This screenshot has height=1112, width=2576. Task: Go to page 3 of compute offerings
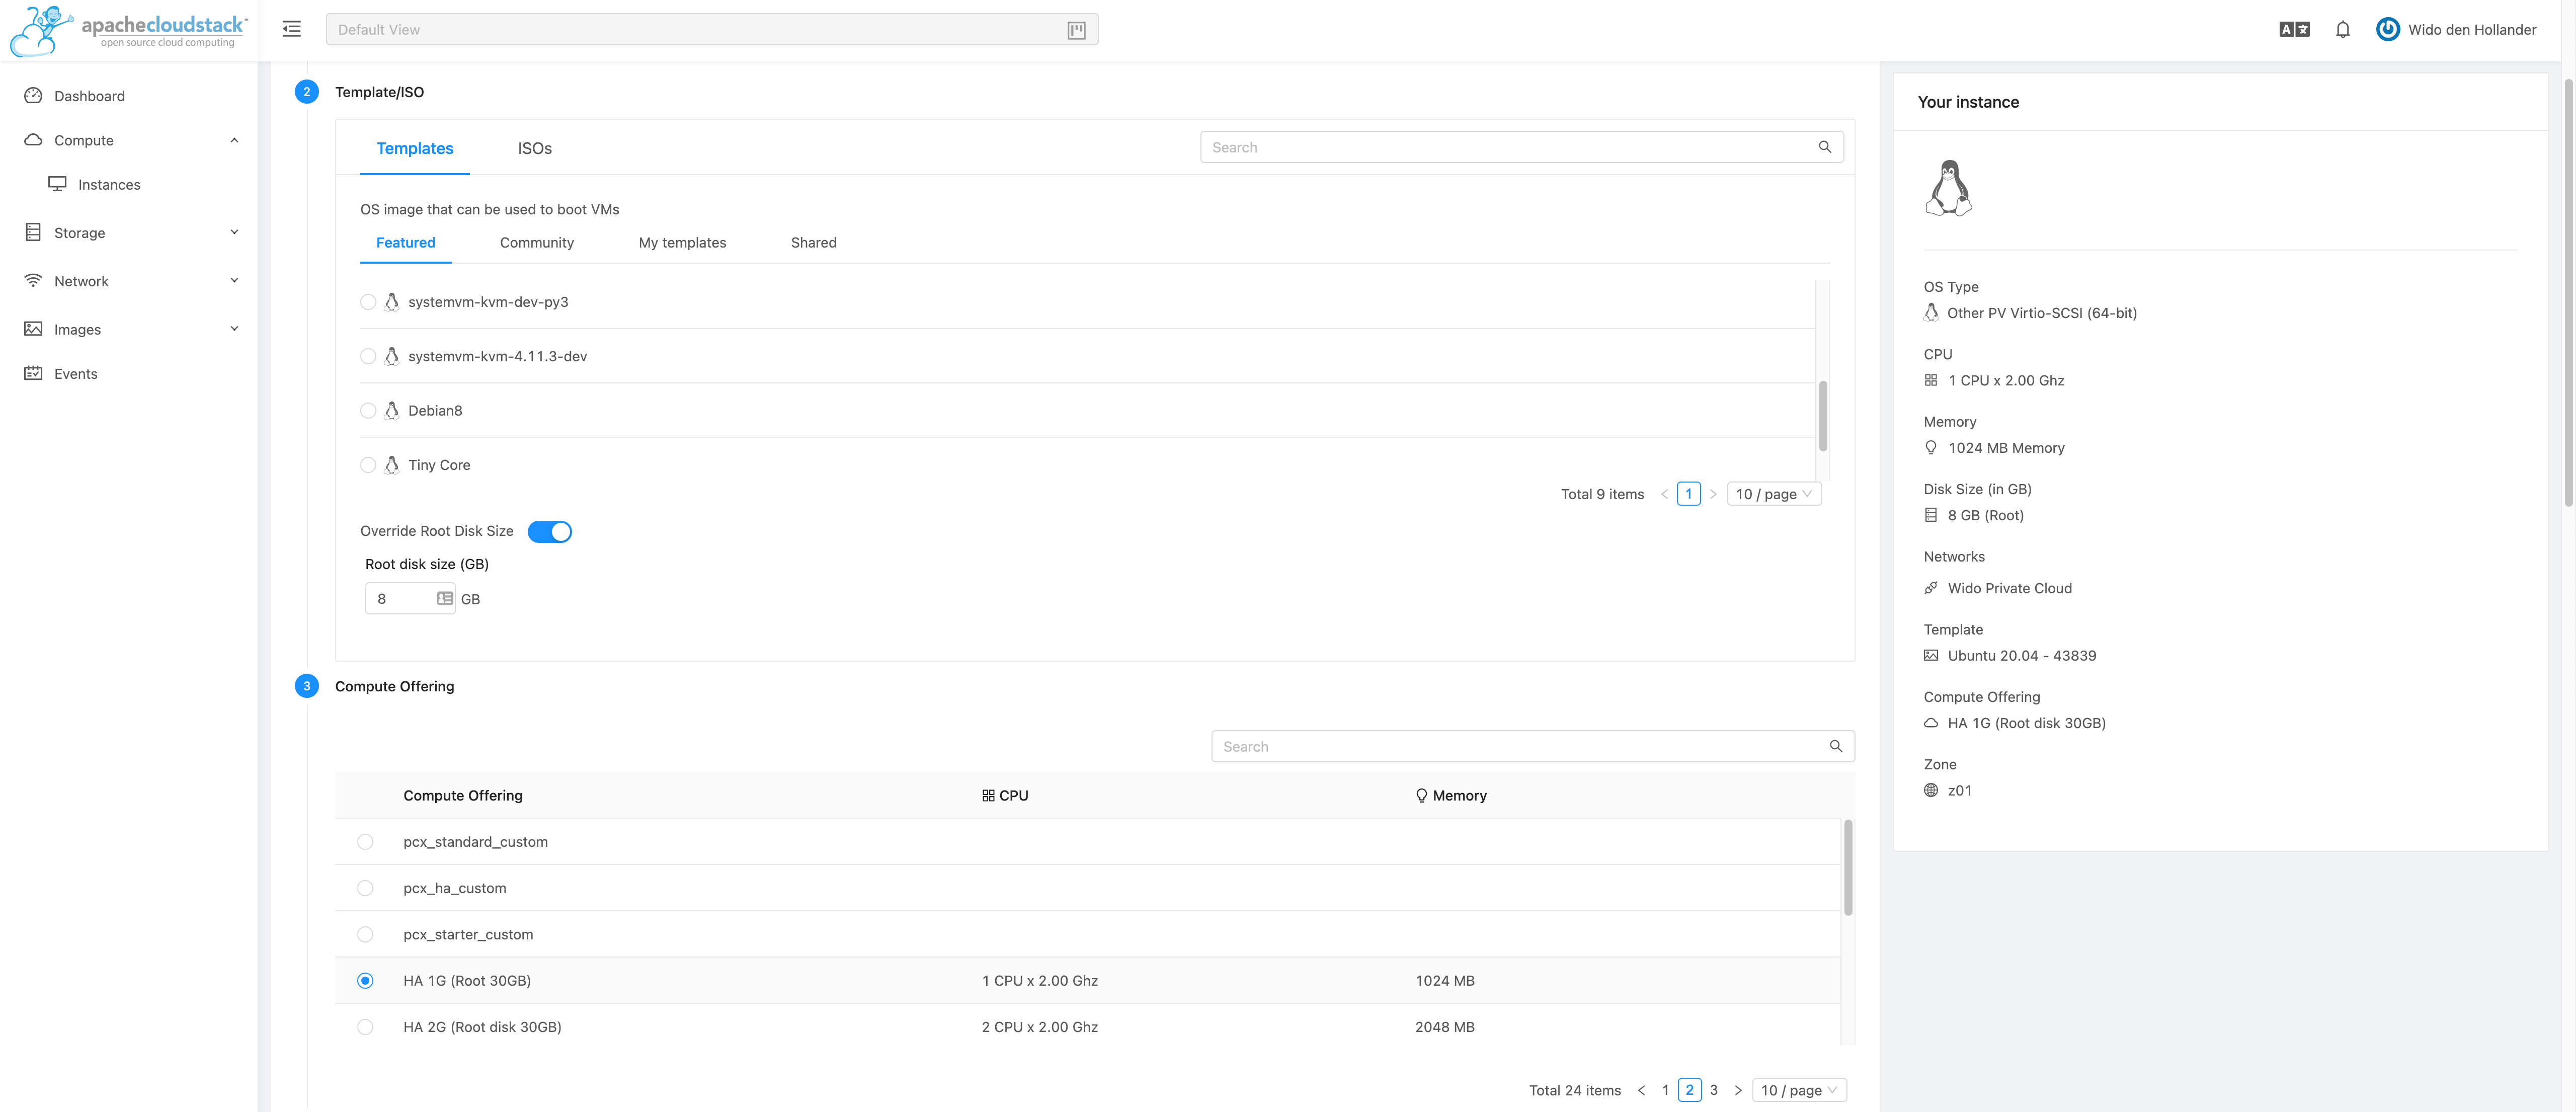(1713, 1089)
